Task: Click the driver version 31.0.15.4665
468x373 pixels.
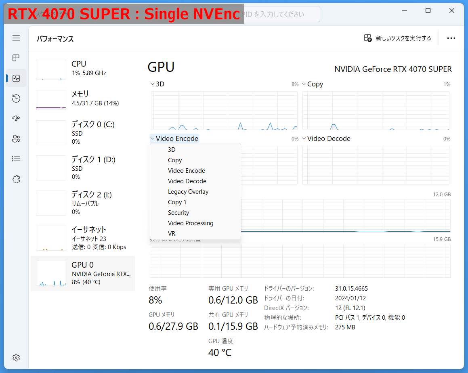Action: tap(351, 289)
